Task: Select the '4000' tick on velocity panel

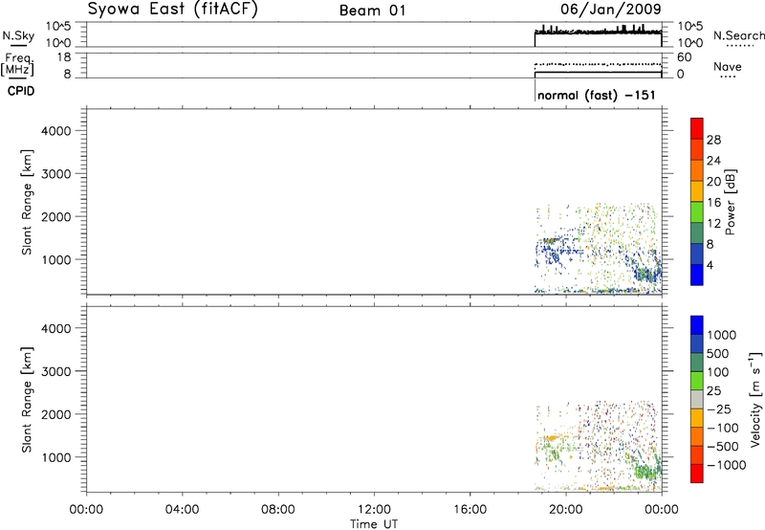Action: click(x=56, y=328)
